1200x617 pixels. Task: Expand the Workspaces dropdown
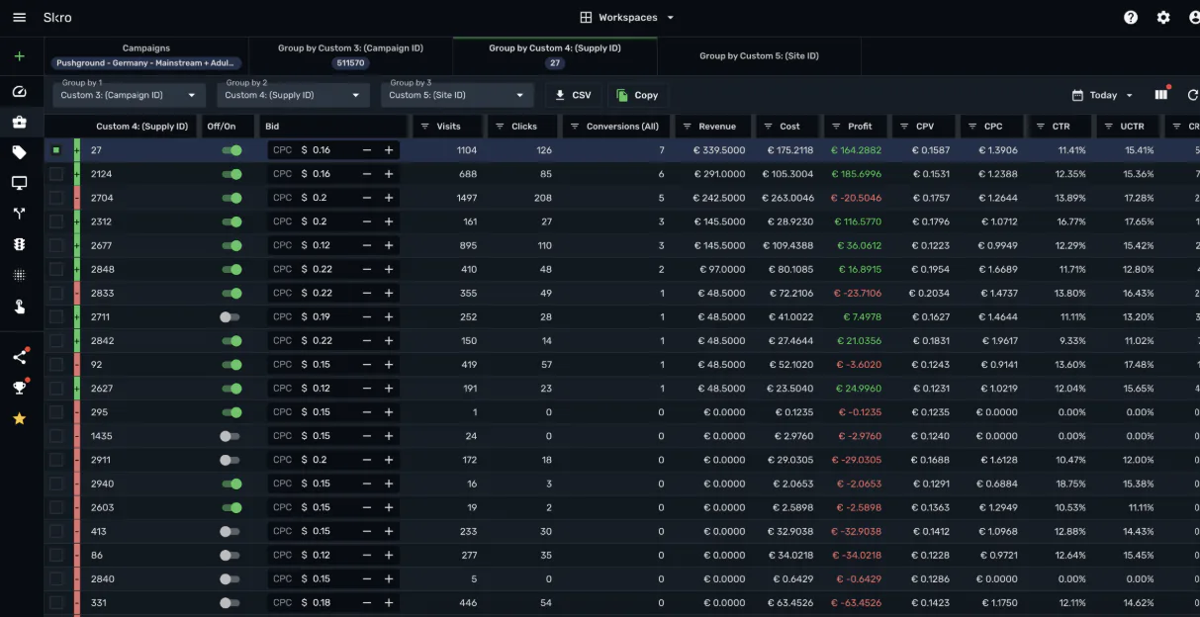627,18
